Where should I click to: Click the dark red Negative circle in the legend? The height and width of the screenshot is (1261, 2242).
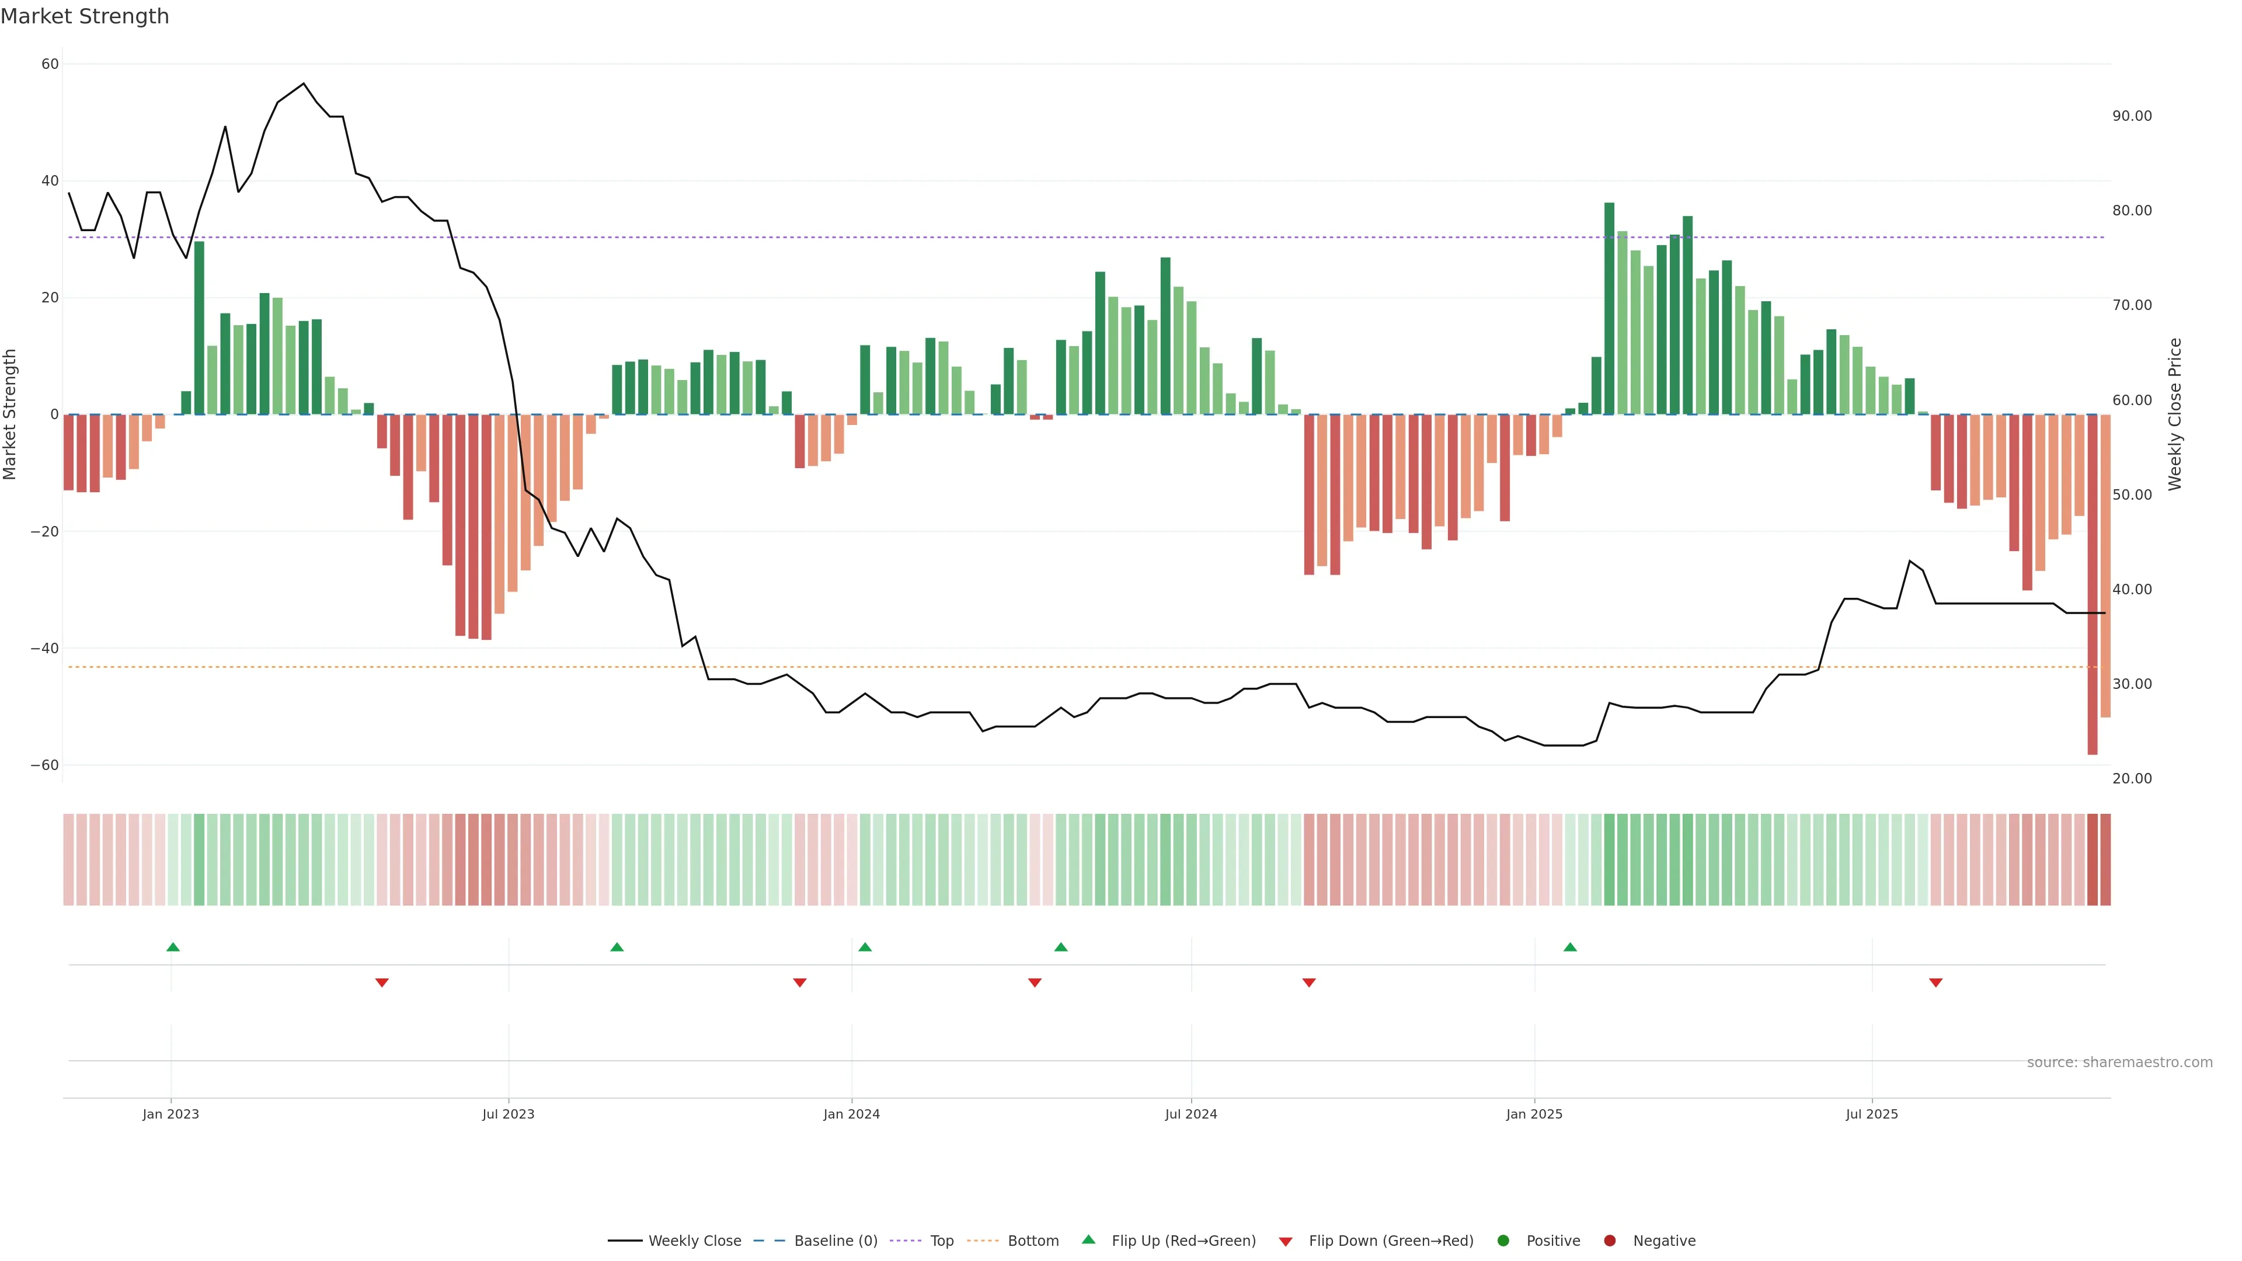tap(1609, 1241)
